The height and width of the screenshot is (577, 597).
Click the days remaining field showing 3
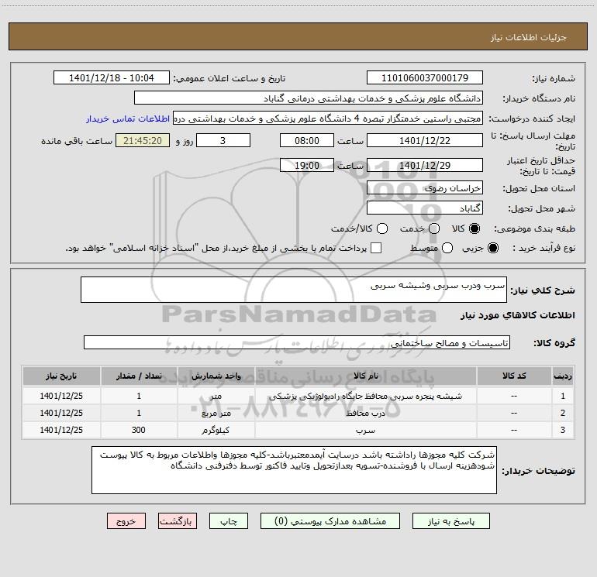pos(223,140)
